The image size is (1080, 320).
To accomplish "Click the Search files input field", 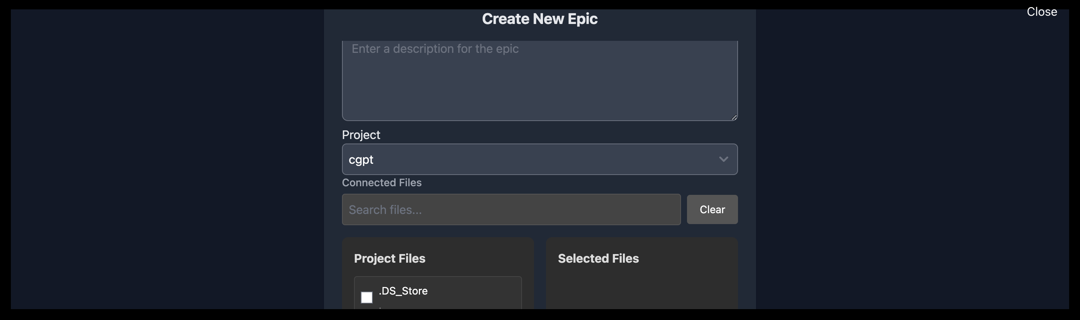I will click(511, 209).
